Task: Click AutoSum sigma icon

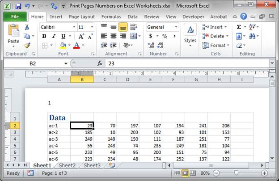Action: (x=239, y=27)
